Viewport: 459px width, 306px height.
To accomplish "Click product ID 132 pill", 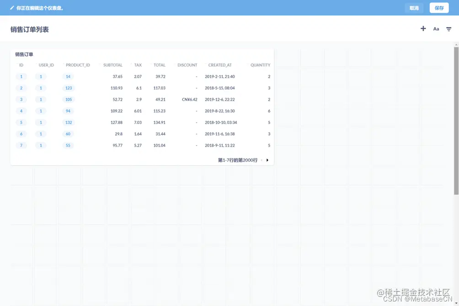I will pos(69,123).
